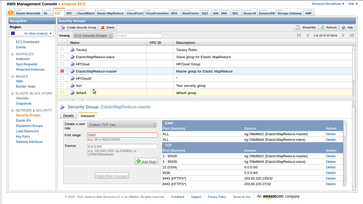Go to next page of items

tap(343, 35)
